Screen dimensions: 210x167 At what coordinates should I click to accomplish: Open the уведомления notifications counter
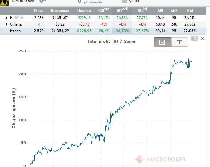click(90, 2)
